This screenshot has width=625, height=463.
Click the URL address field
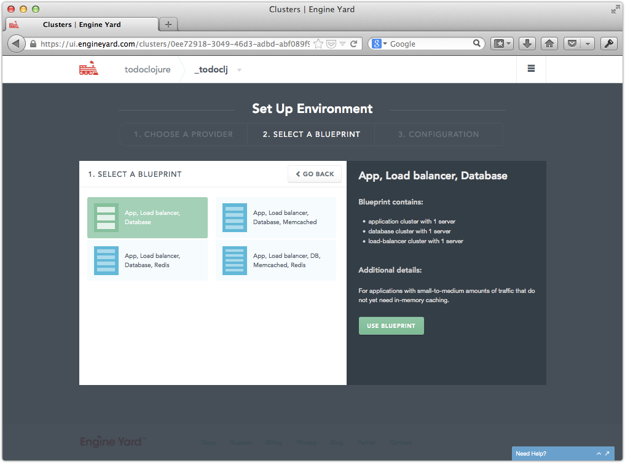tap(175, 44)
